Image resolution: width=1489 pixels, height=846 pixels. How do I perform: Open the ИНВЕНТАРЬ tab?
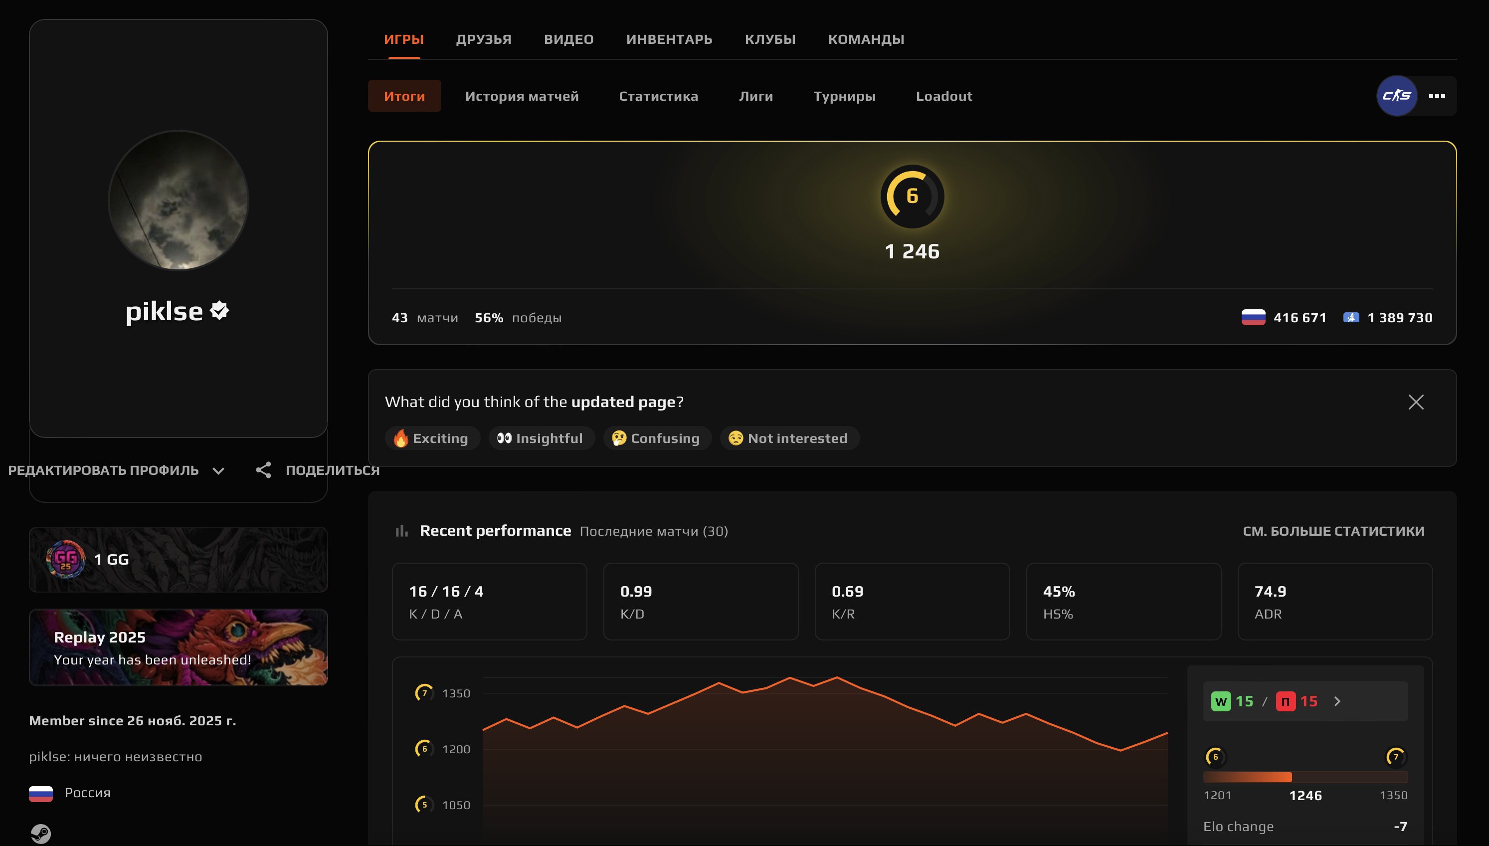click(669, 39)
